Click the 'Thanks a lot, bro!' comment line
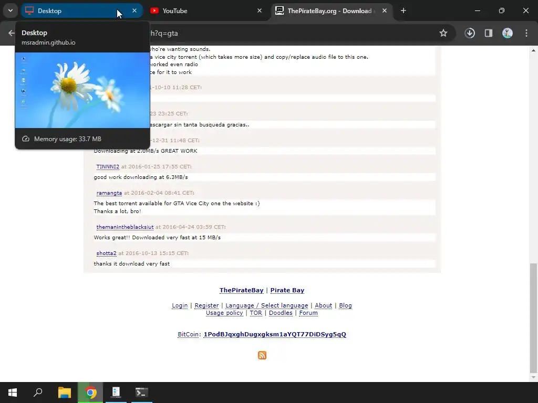Screen dimensions: 538x403 tap(117, 211)
